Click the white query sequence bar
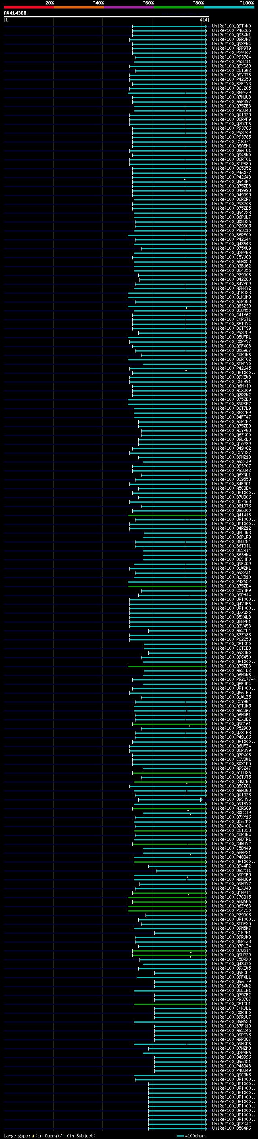This screenshot has width=258, height=1139. click(106, 16)
